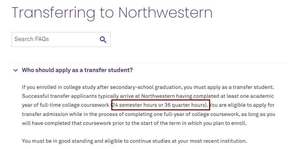Click the text 'You are eligible to apply for'
The image size is (296, 149).
point(242,105)
